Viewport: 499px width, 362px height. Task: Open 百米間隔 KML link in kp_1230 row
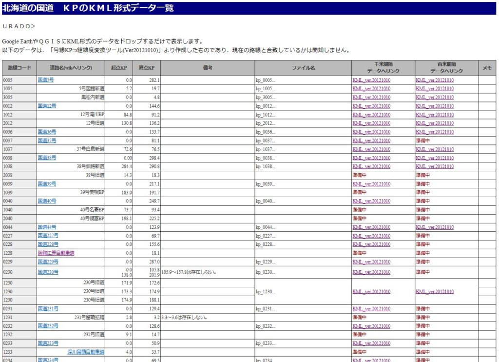435,292
